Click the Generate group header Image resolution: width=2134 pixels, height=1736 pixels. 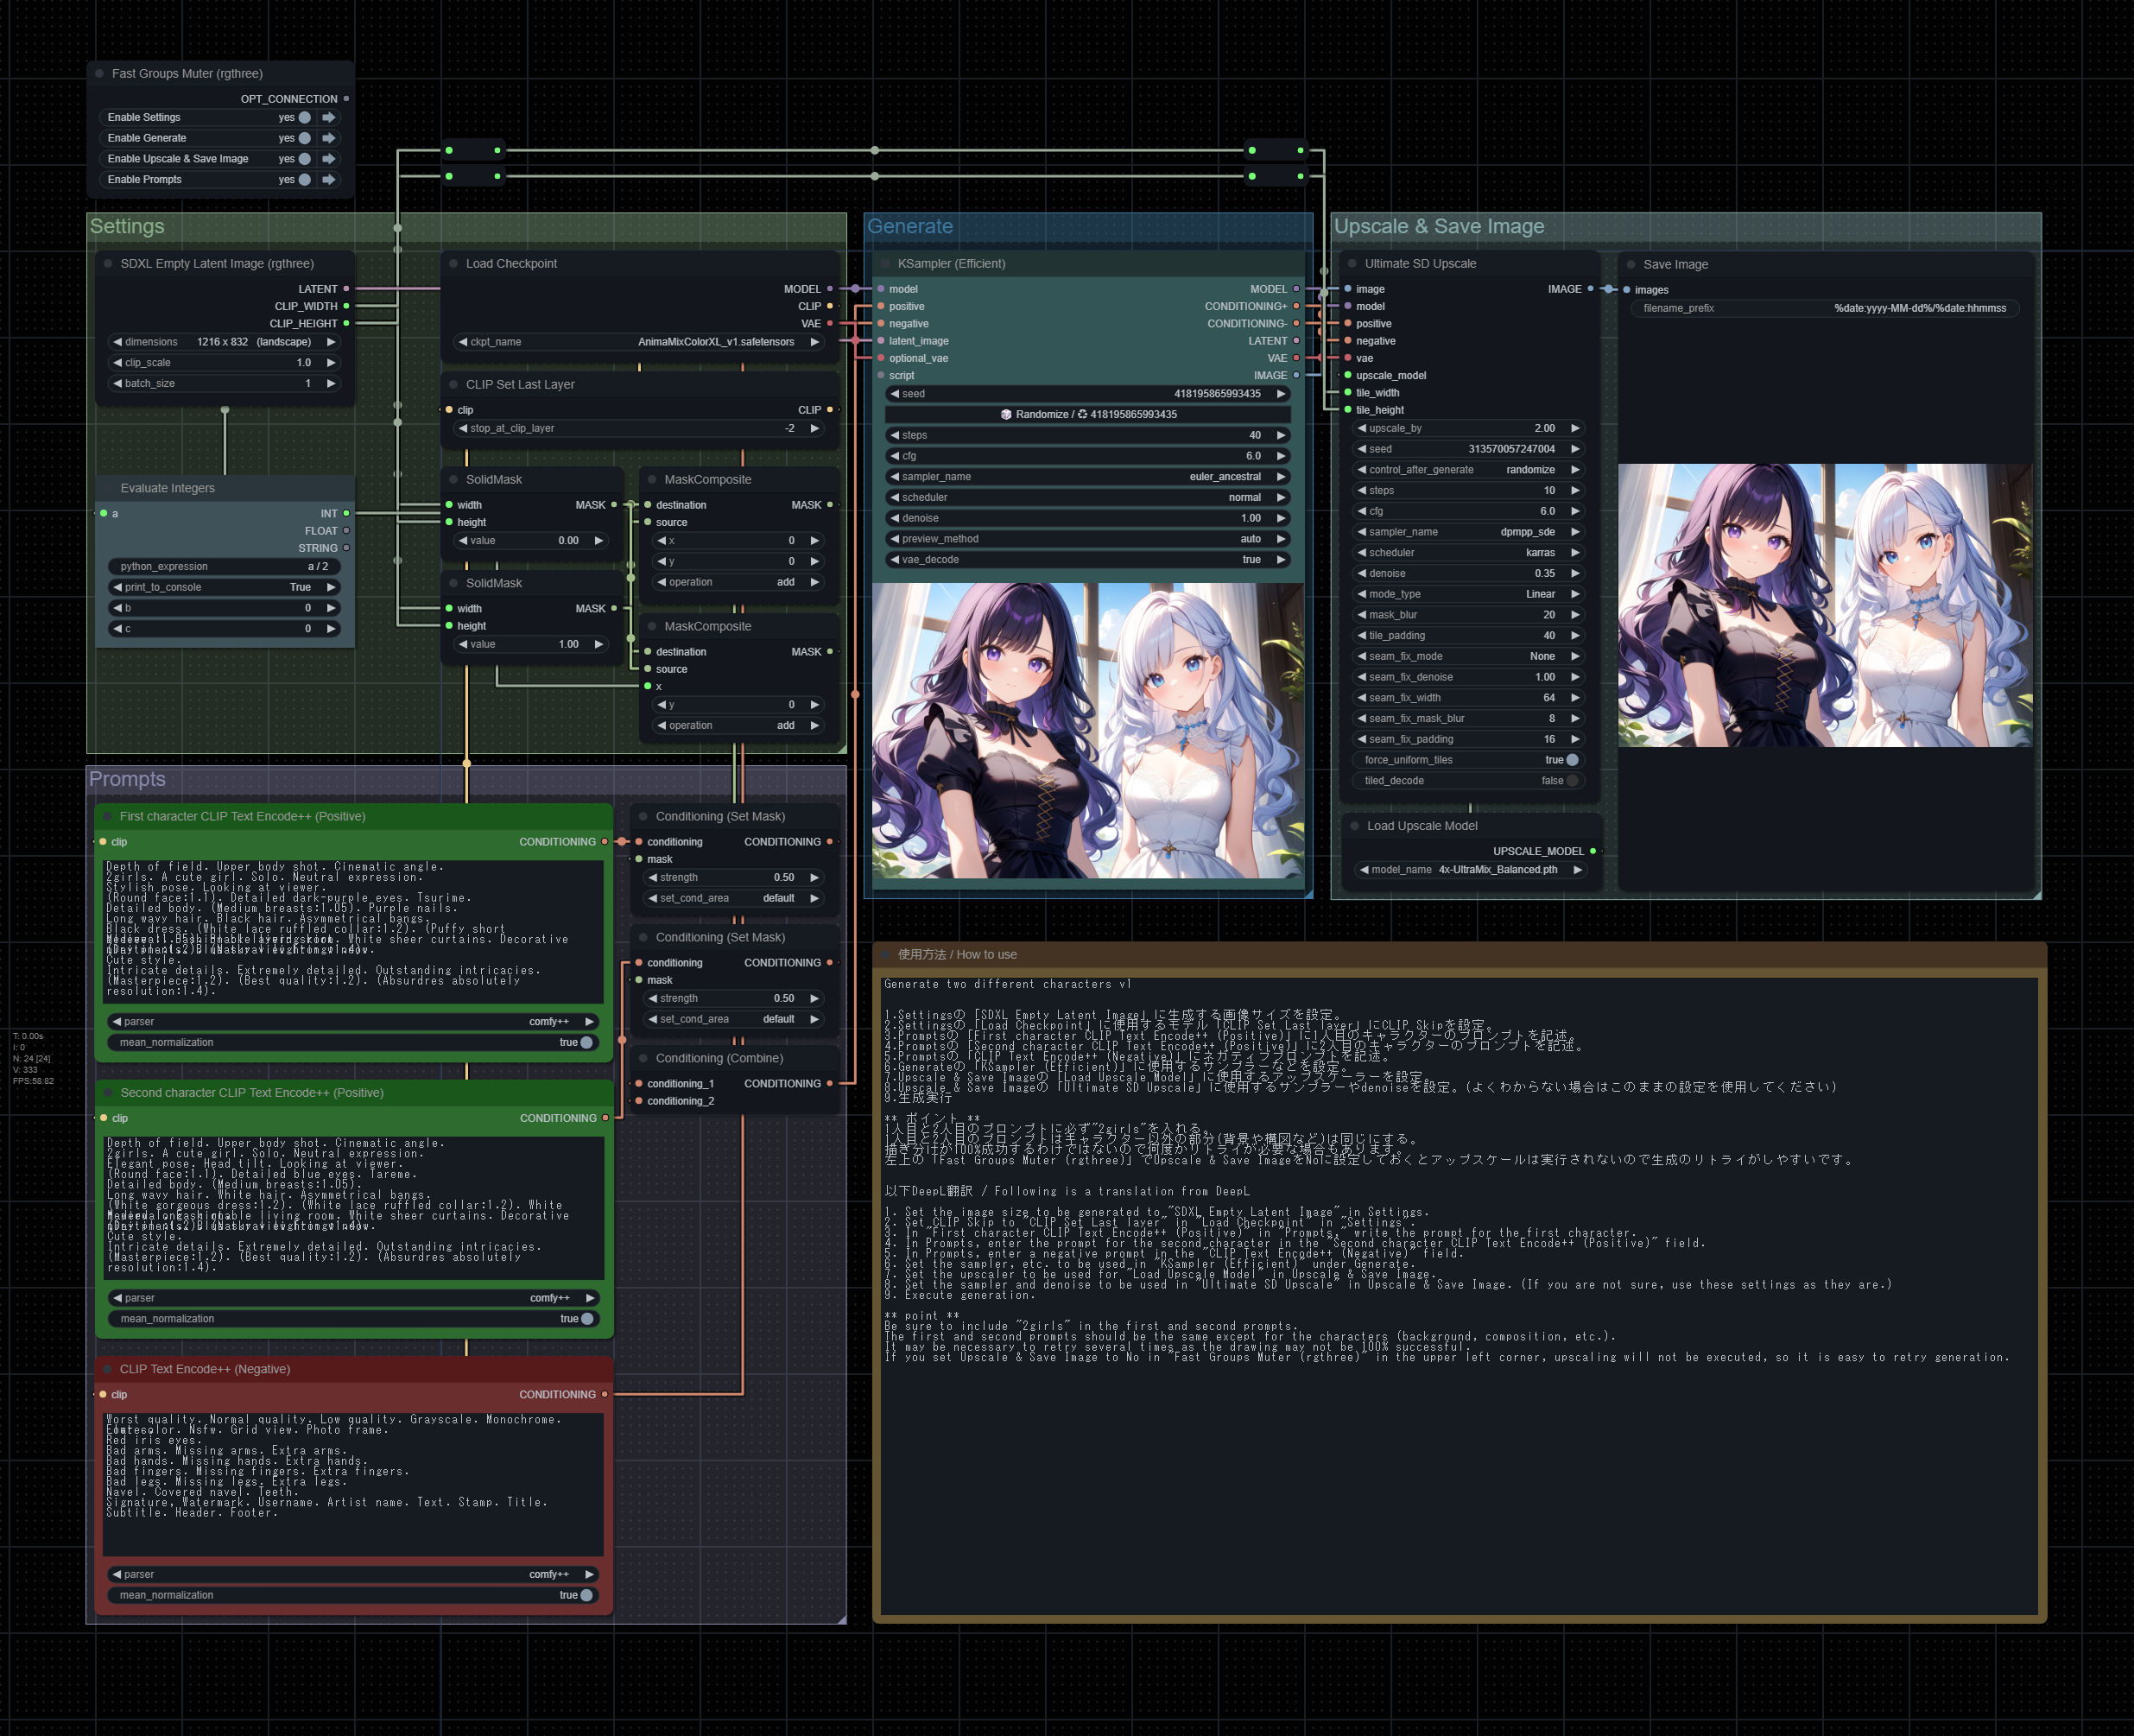tap(909, 226)
